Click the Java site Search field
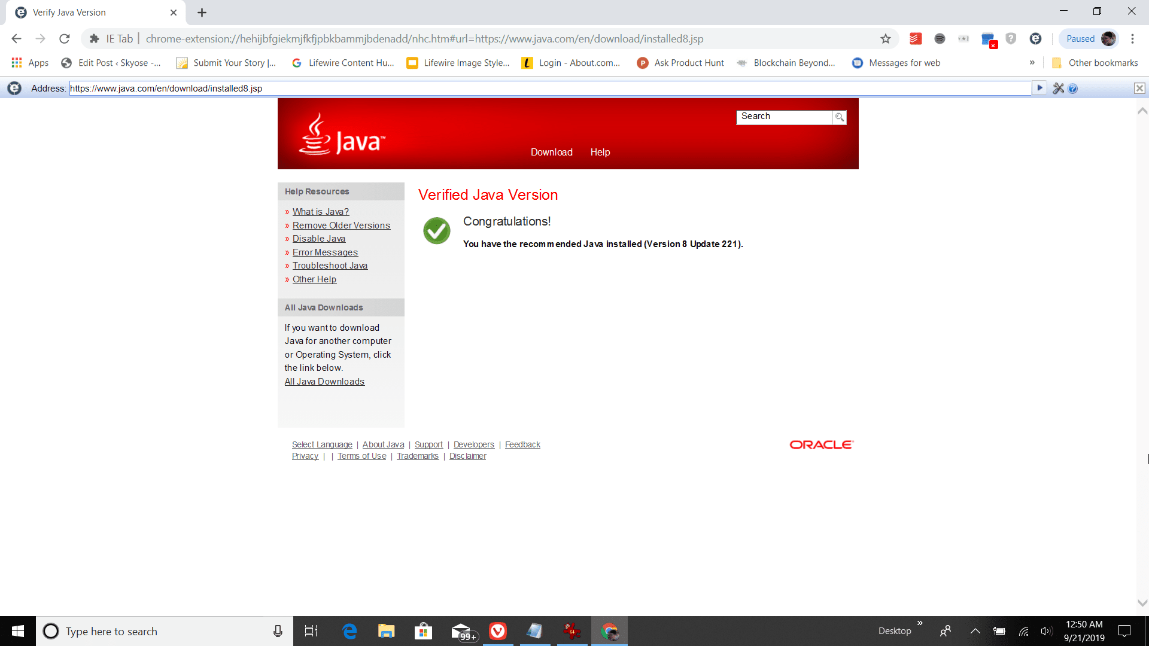 coord(784,117)
